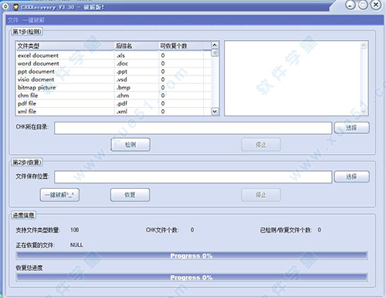Click the recoverable count in the .xls row
The height and width of the screenshot is (298, 386).
[163, 55]
